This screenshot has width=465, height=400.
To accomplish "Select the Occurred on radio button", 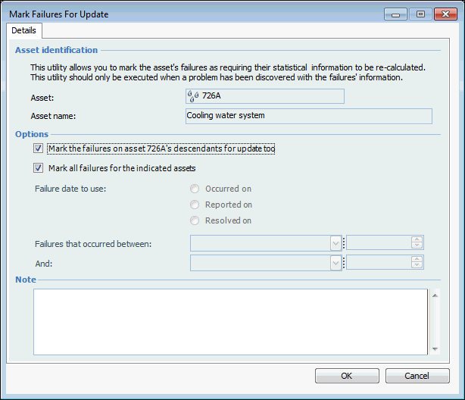I will [x=195, y=189].
